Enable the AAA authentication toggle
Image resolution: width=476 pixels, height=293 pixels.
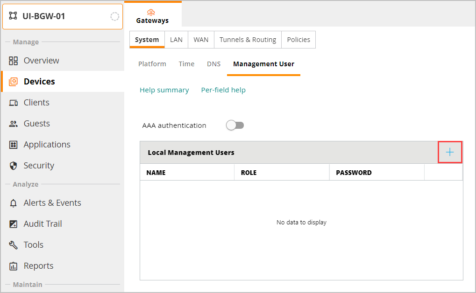click(x=235, y=125)
